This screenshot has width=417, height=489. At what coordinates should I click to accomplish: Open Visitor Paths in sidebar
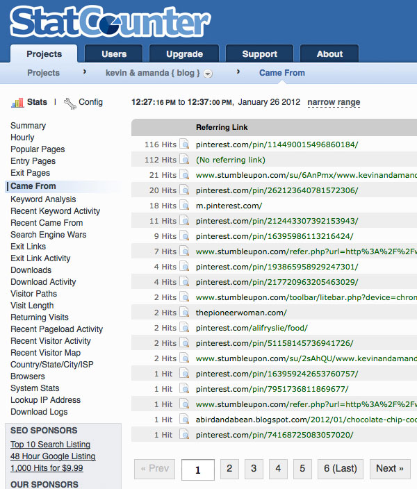[34, 293]
